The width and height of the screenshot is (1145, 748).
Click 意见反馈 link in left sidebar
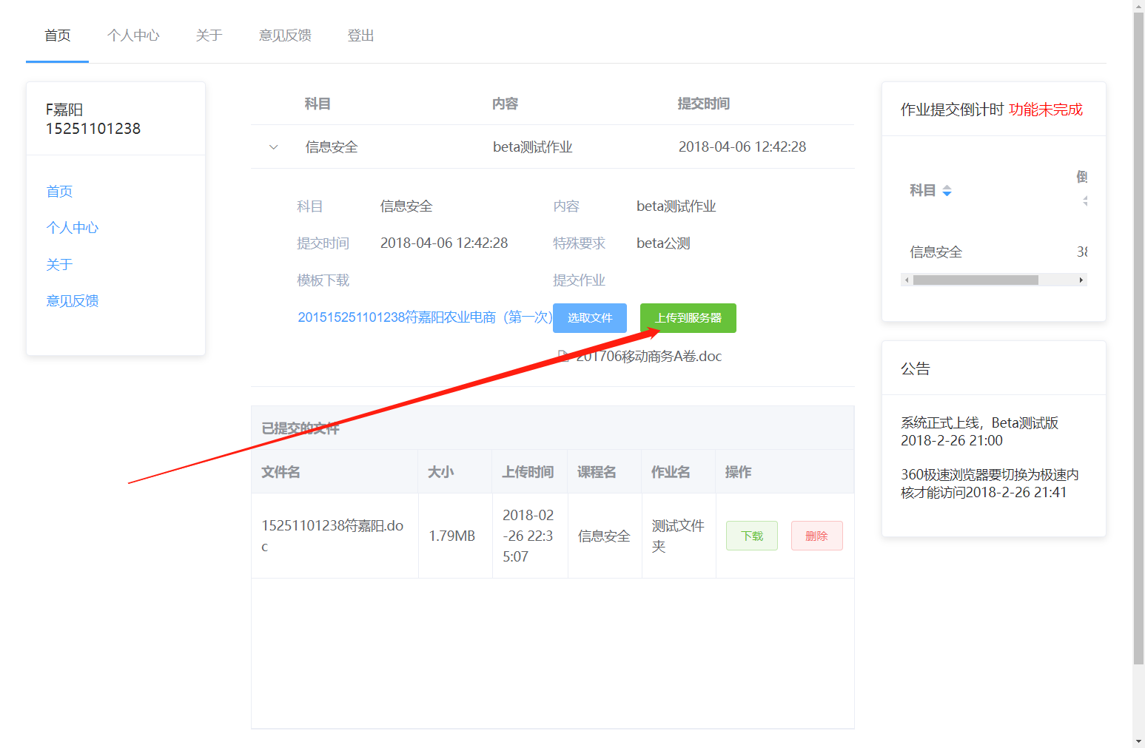pos(73,301)
